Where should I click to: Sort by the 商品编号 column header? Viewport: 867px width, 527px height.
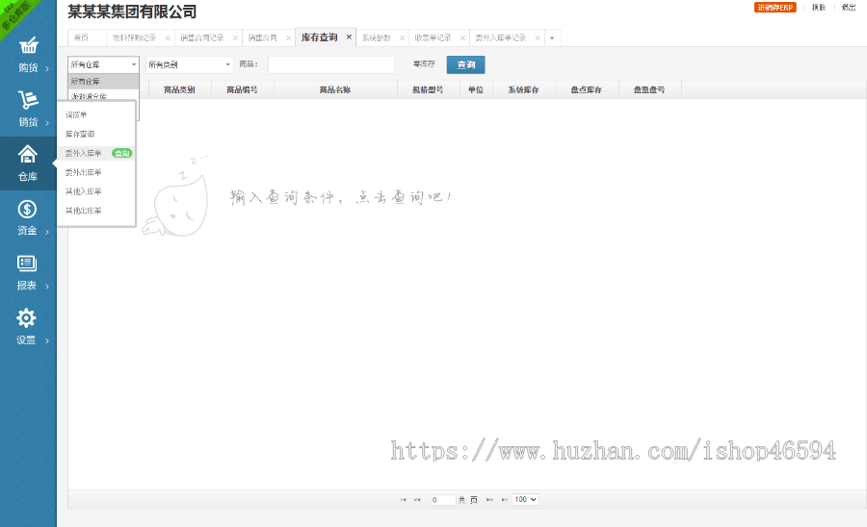(242, 90)
